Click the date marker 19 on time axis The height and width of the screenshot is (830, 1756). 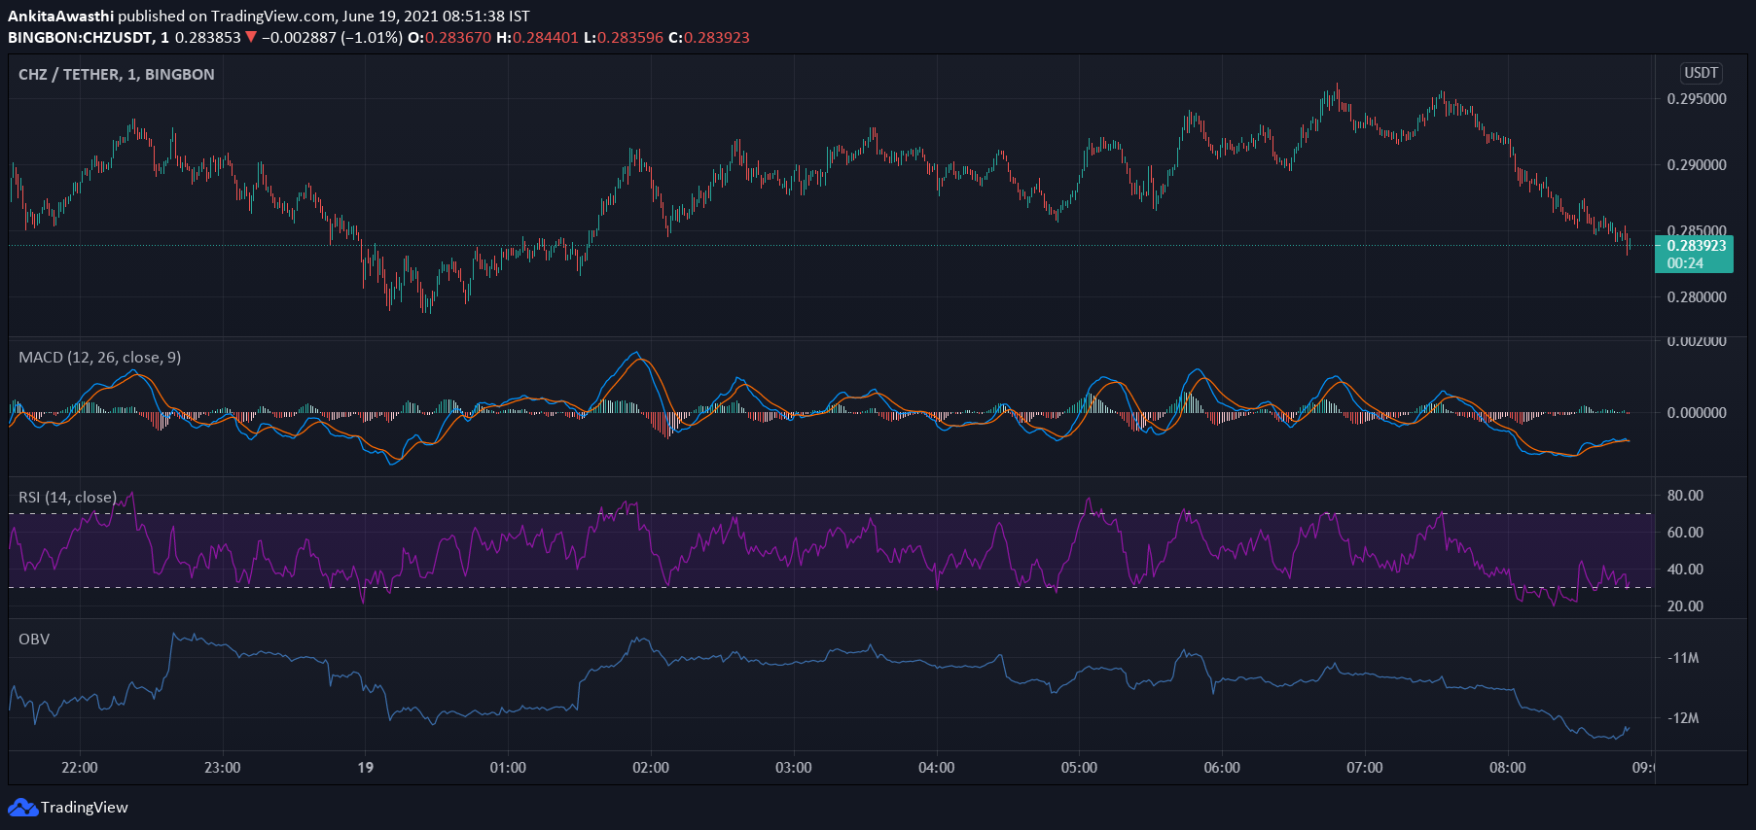click(365, 768)
